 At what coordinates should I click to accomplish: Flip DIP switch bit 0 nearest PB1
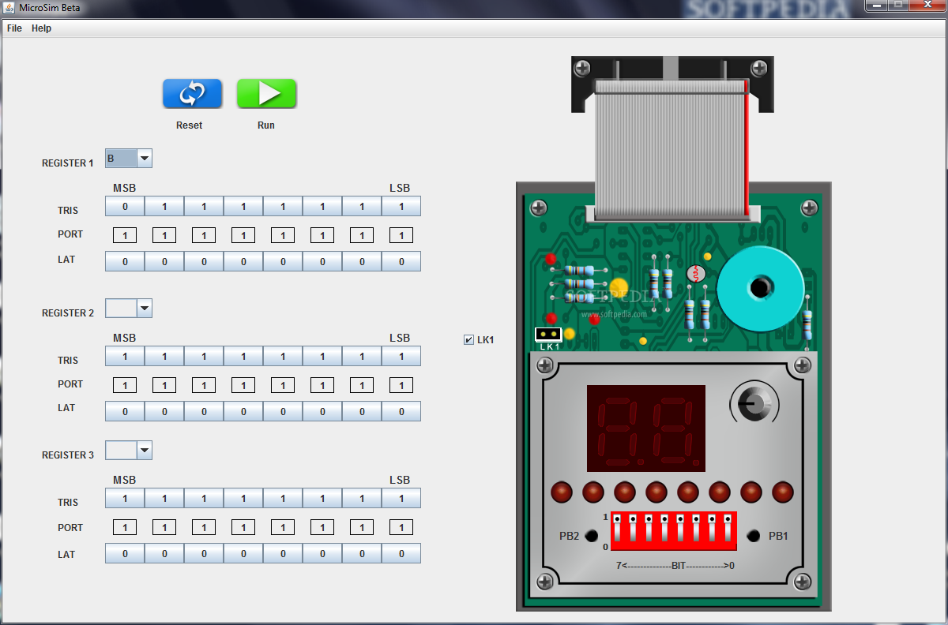click(x=728, y=529)
